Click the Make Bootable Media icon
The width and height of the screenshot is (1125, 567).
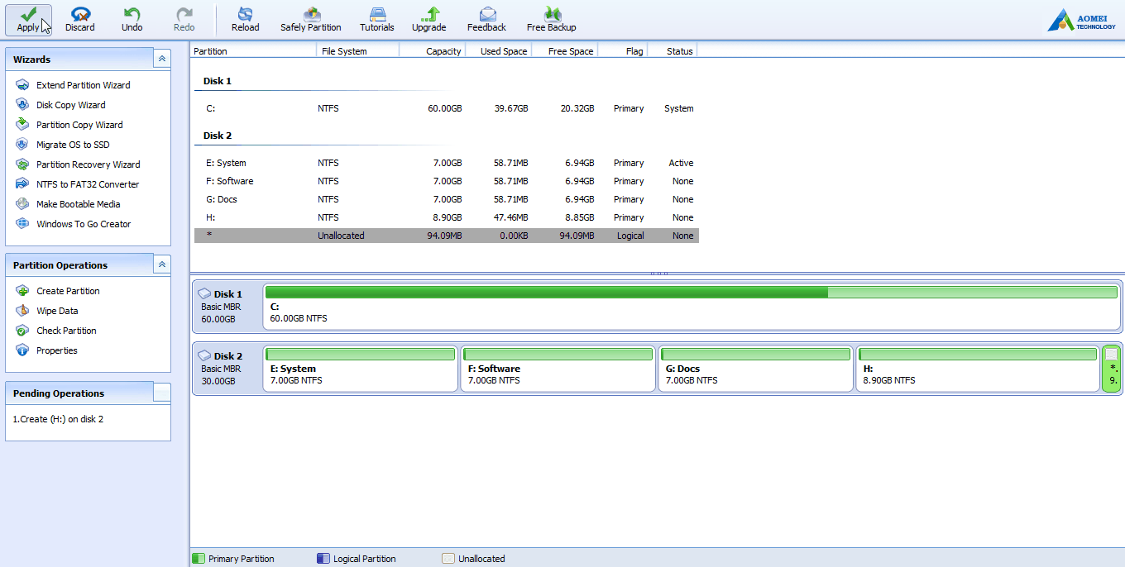click(22, 203)
